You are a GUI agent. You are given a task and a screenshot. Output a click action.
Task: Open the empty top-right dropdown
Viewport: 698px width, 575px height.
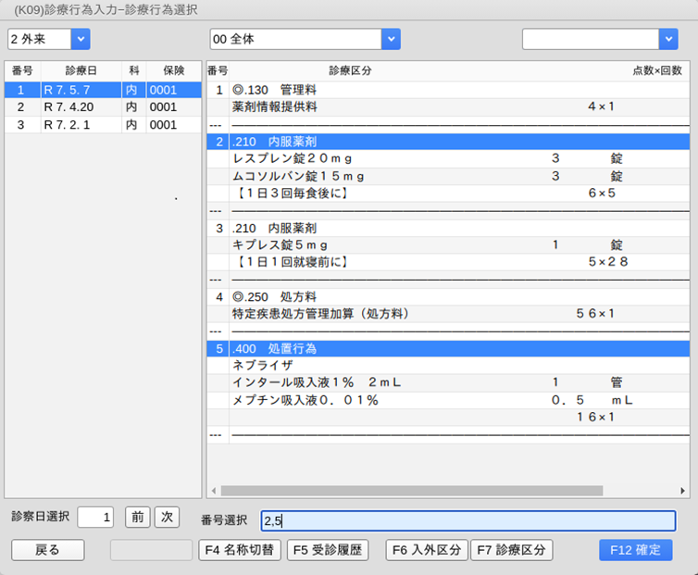point(667,39)
